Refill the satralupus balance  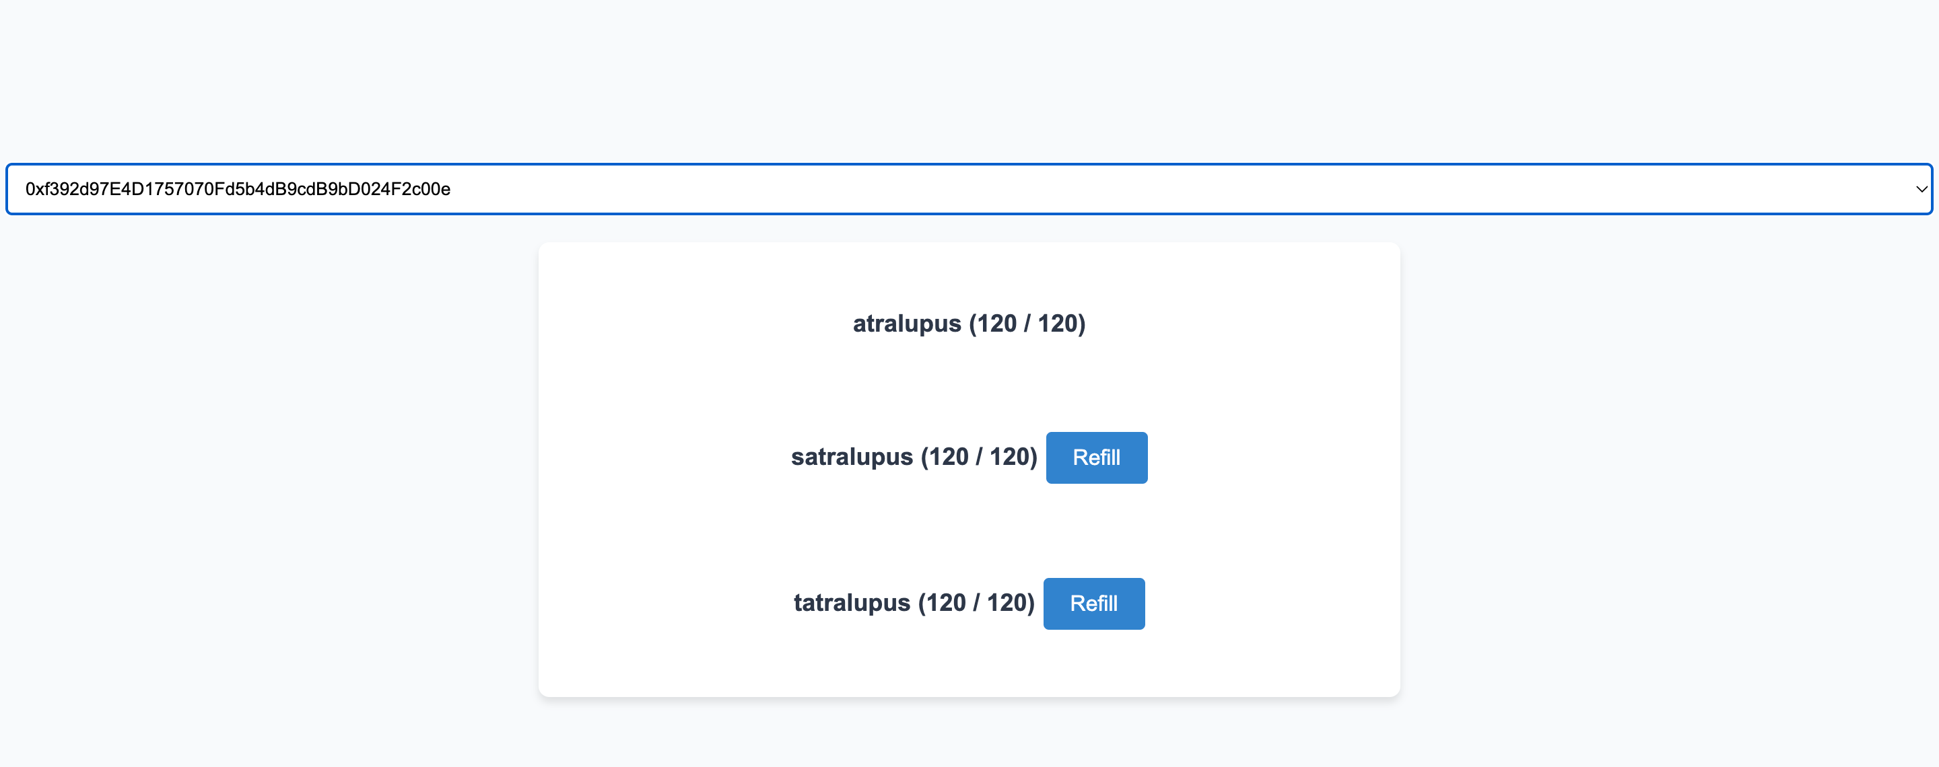(x=1096, y=458)
